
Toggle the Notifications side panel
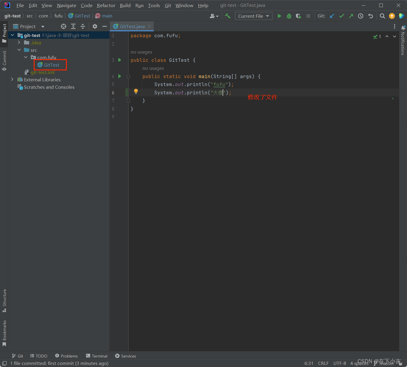[x=403, y=40]
